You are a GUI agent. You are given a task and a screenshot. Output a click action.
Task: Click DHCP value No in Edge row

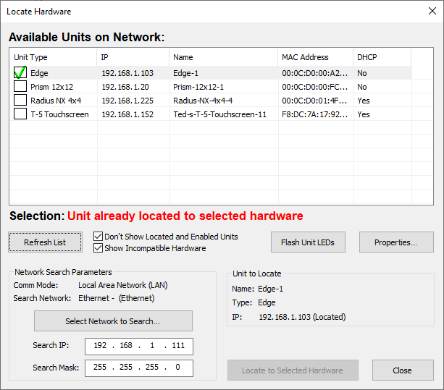(362, 73)
